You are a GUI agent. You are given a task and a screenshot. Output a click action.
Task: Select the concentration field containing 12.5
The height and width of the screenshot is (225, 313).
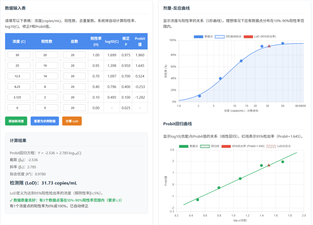click(19, 76)
